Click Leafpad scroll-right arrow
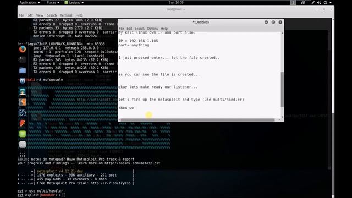Viewport: 352px width, 198px height. 279,120
